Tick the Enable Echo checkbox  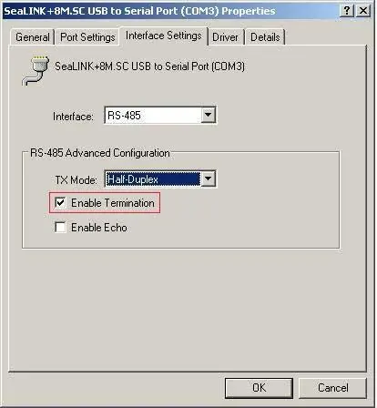tap(60, 227)
